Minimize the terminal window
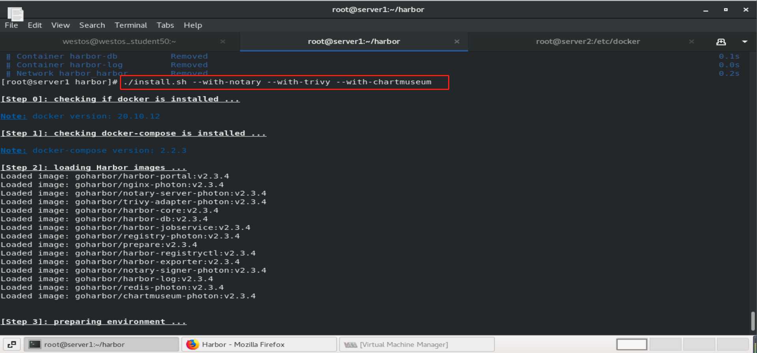Screen dimensions: 757x353 (706, 10)
